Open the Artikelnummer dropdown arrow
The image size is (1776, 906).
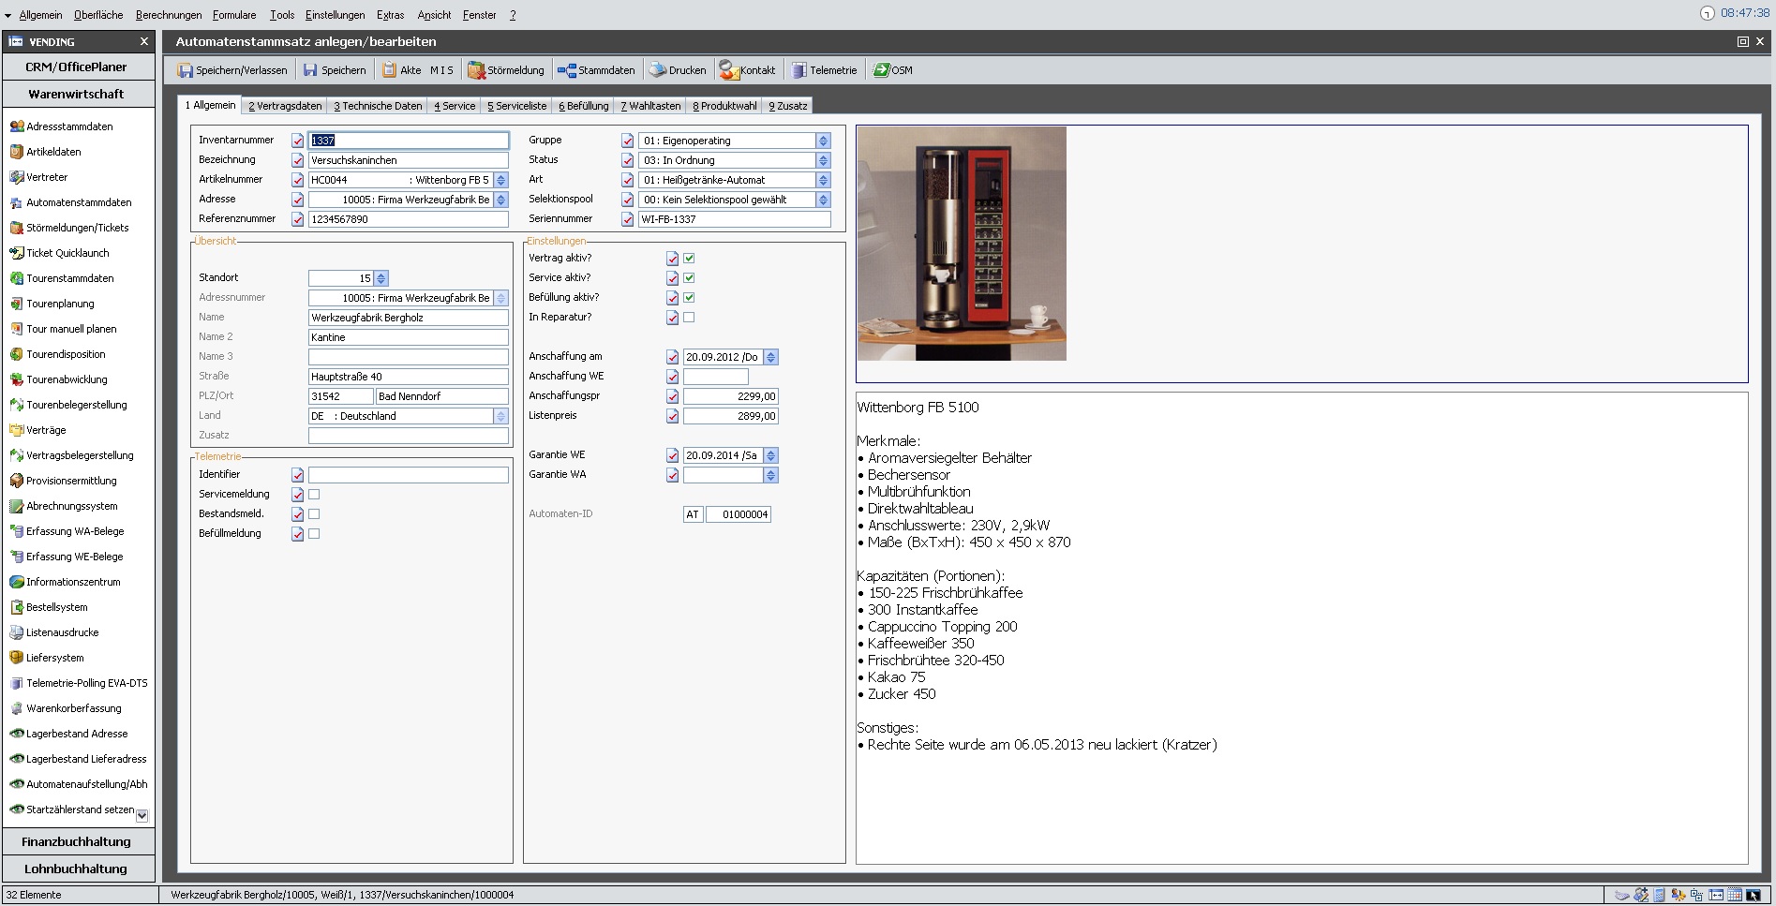pos(500,180)
